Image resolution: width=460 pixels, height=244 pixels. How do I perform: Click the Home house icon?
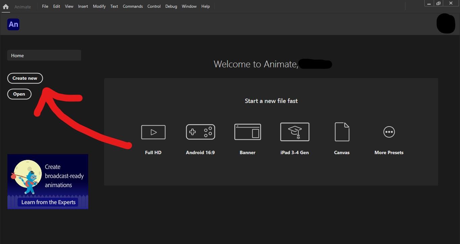click(6, 6)
